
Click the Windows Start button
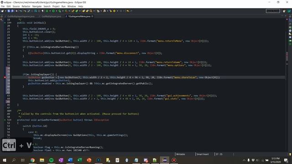(4, 160)
